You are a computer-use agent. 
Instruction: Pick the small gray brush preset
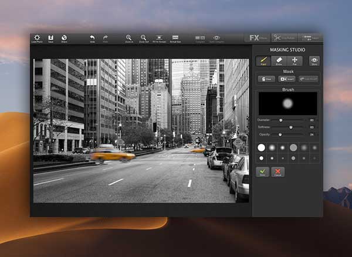click(x=293, y=158)
